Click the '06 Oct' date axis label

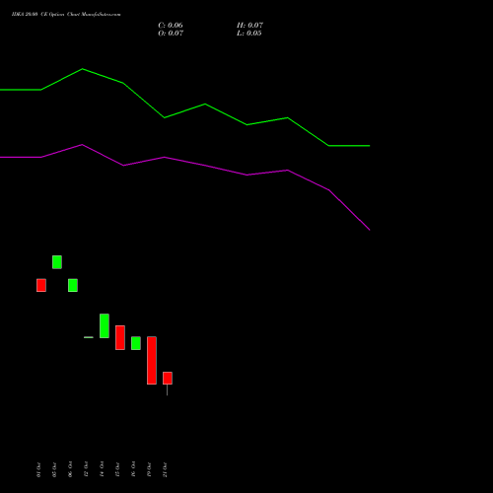(x=70, y=469)
